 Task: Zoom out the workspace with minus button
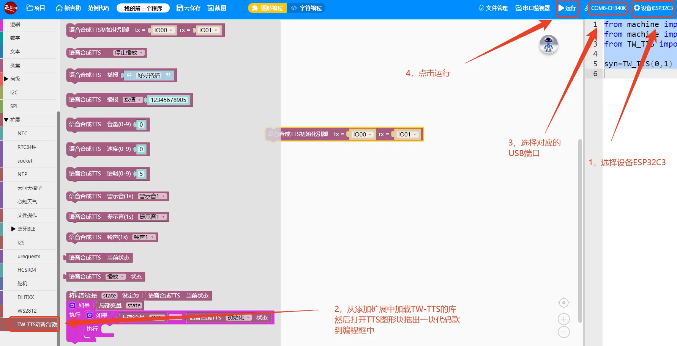(564, 332)
